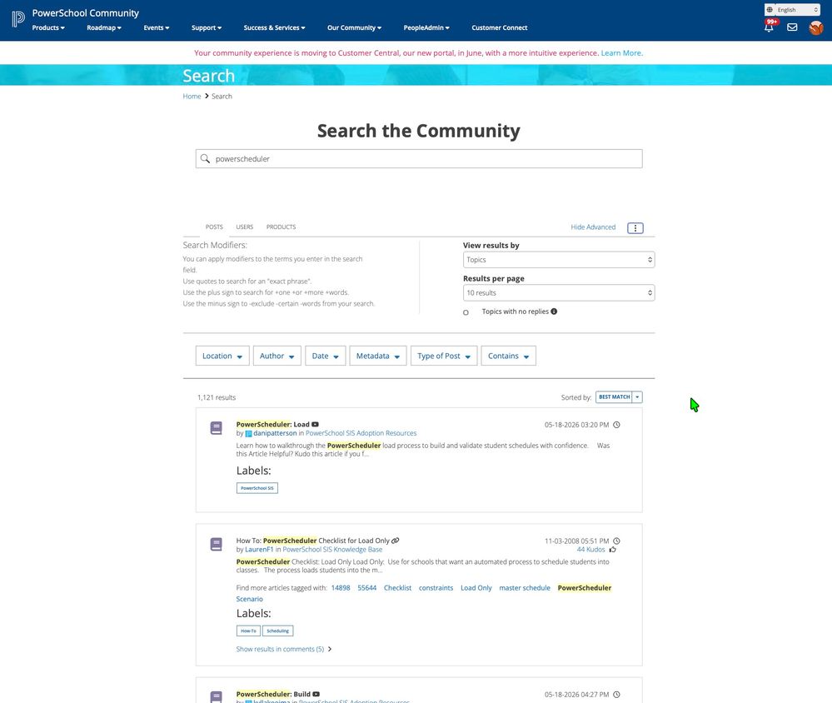This screenshot has width=832, height=703.
Task: Click the danipatterson rank icon
Action: tap(248, 433)
